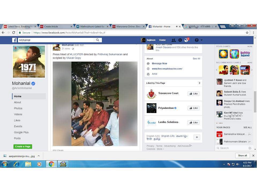Image resolution: width=257 pixels, height=192 pixels.
Task: Like the Travancore Court page
Action: click(x=194, y=94)
